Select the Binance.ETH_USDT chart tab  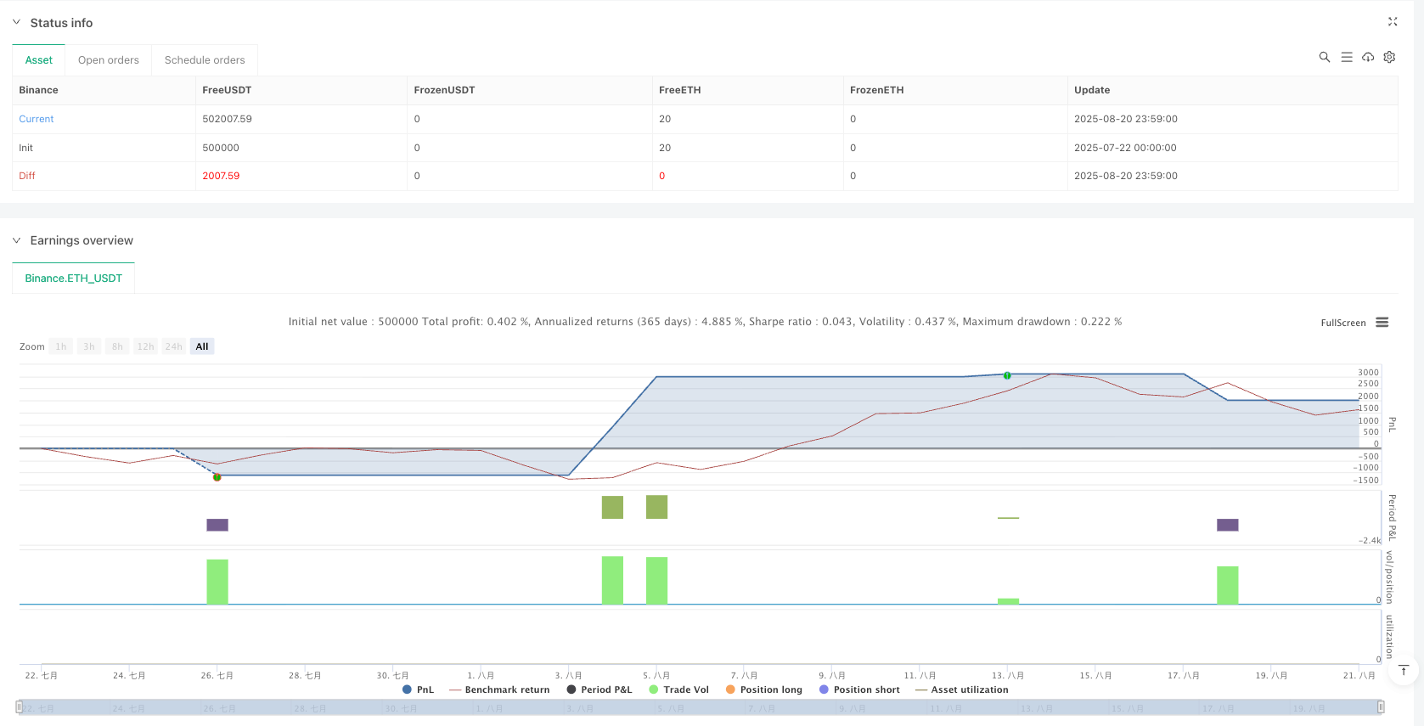tap(73, 279)
